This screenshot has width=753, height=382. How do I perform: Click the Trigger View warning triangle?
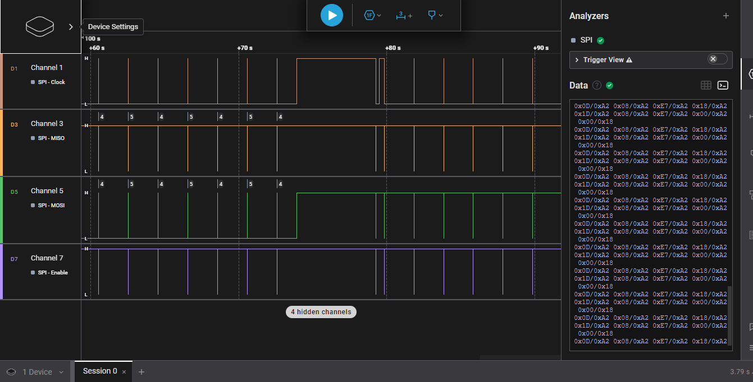(x=629, y=60)
